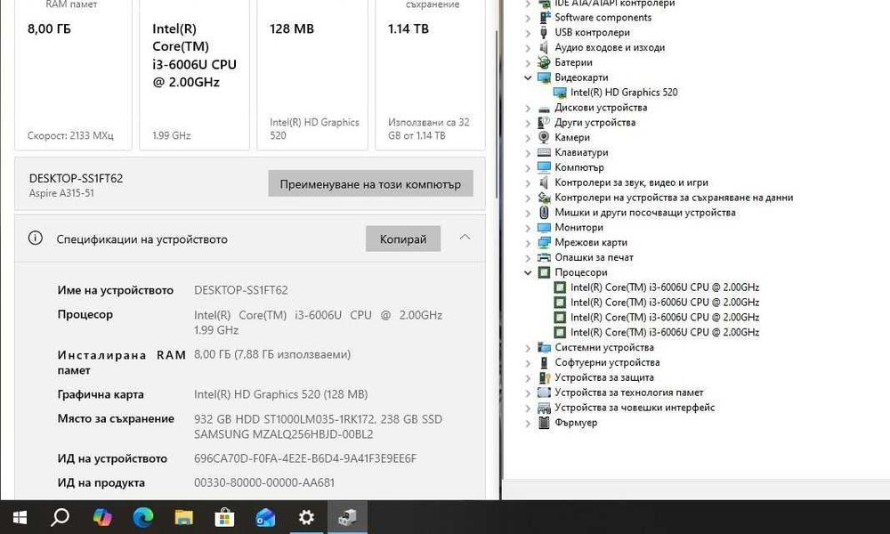This screenshot has height=534, width=890.
Task: Collapse the Процесори tree node
Action: click(x=528, y=272)
